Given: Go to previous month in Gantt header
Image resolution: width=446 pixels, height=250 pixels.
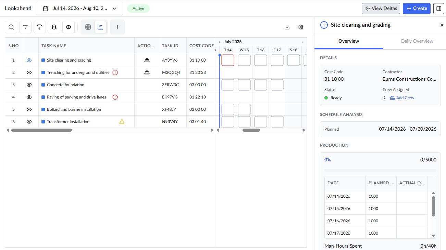Looking at the screenshot, I should point(220,42).
